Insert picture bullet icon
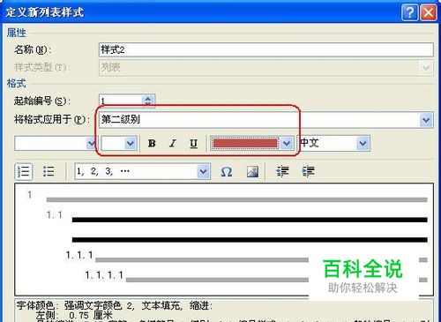The image size is (441, 322). tap(252, 171)
